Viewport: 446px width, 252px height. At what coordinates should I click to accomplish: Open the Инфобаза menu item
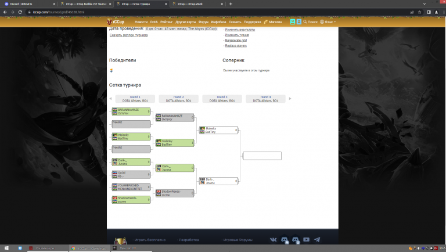[x=218, y=22]
